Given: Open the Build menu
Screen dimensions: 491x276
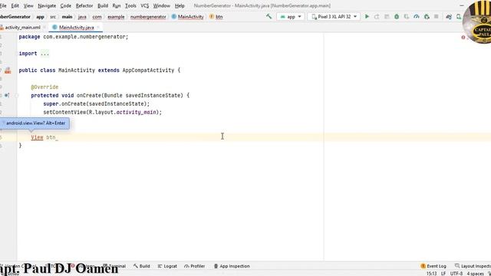Looking at the screenshot, I should [x=103, y=5].
